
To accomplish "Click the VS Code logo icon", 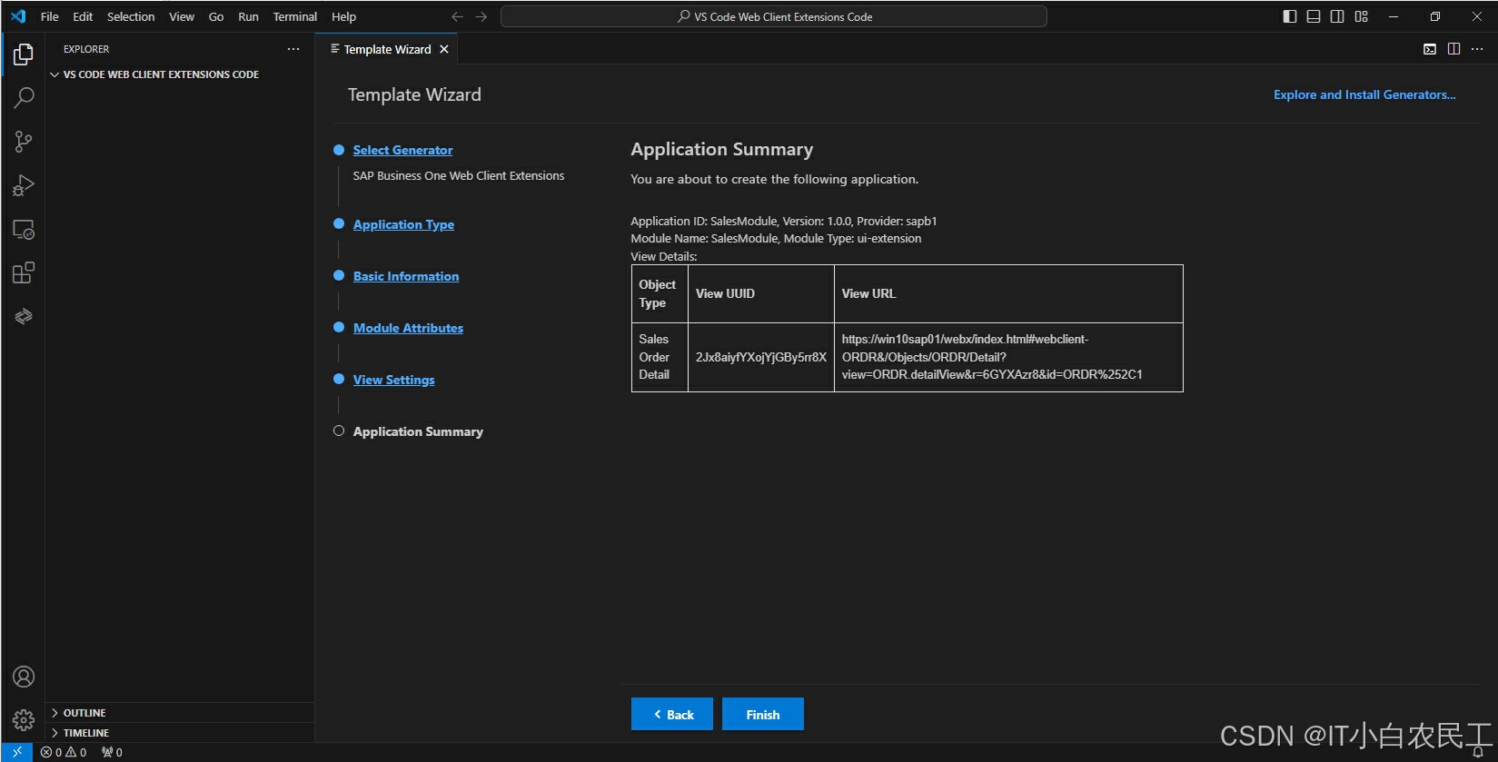I will [18, 16].
